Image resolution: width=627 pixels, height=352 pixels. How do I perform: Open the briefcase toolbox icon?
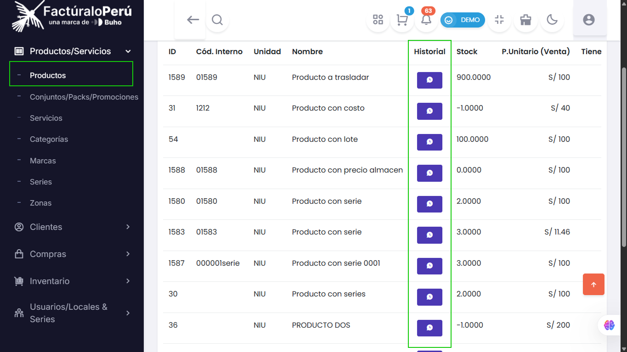pos(525,20)
